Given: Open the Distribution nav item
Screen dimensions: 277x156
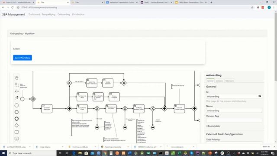Looking at the screenshot, I should click(78, 14).
